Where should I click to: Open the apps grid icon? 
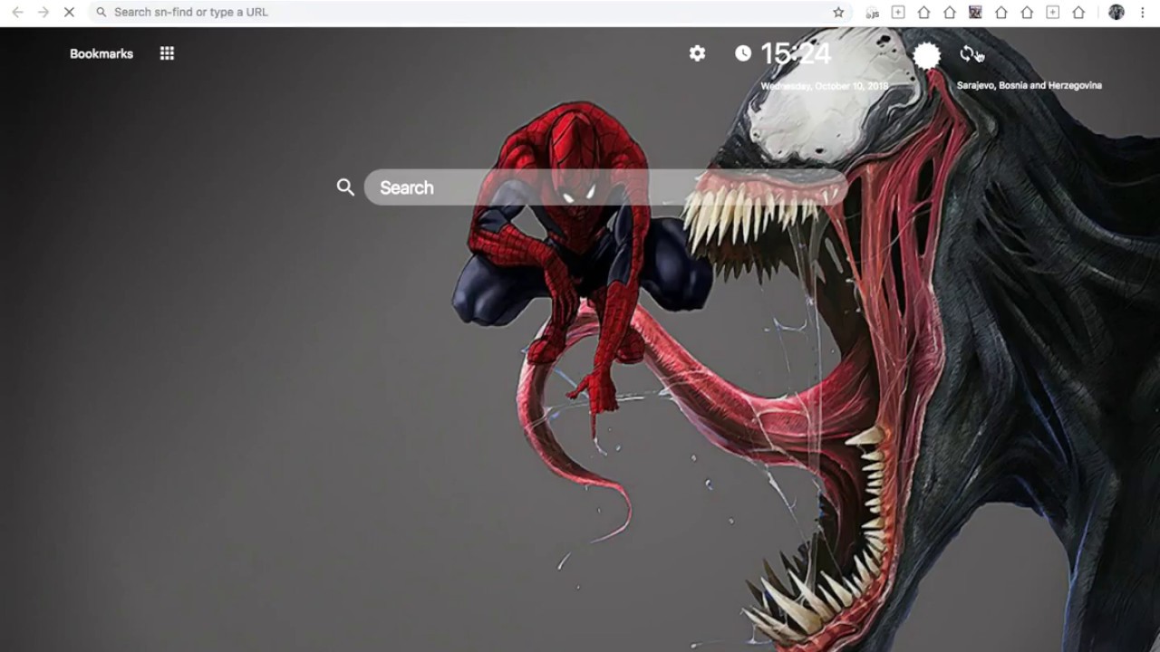tap(167, 53)
